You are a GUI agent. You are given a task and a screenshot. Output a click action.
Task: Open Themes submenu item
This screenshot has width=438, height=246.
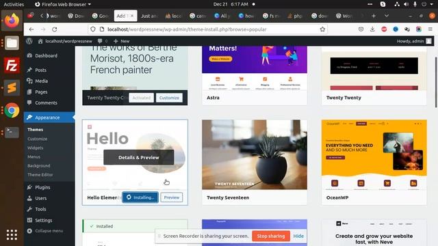(x=35, y=129)
